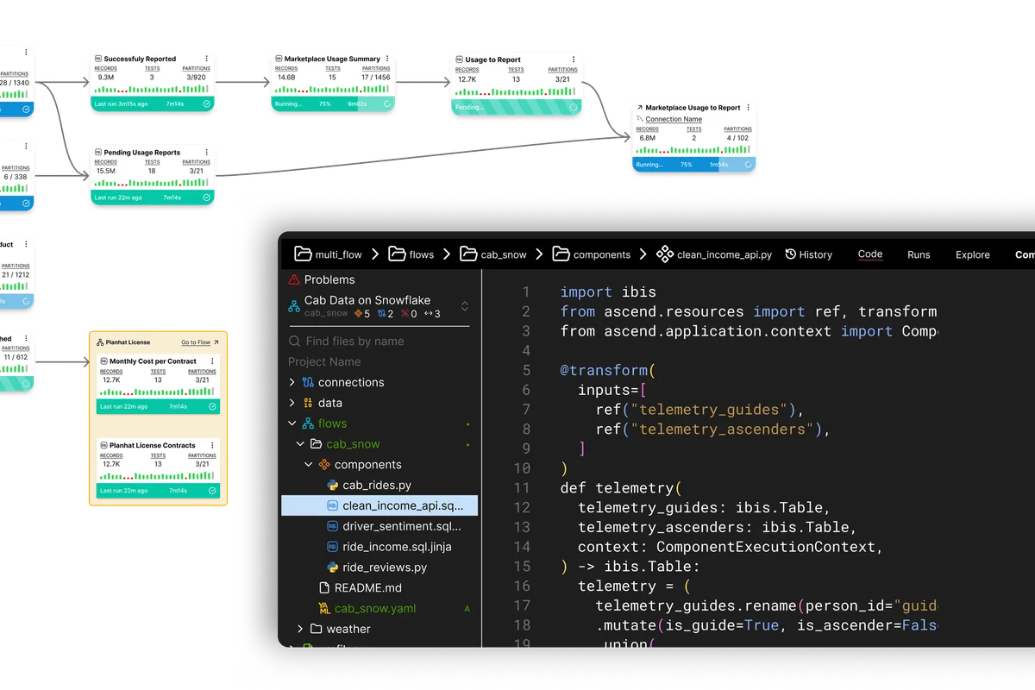The height and width of the screenshot is (690, 1035).
Task: Click the SQL type icon on Successfully Reported node
Action: point(98,59)
